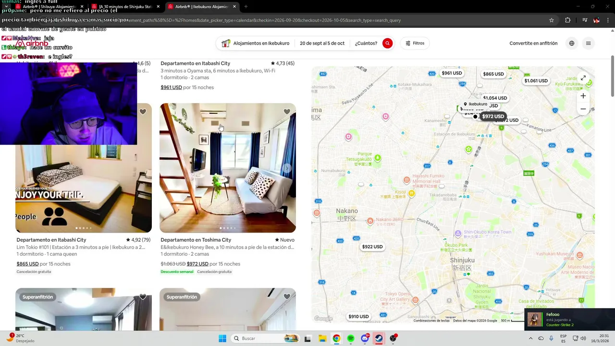Zoom in on the map
Image resolution: width=615 pixels, height=346 pixels.
point(583,96)
